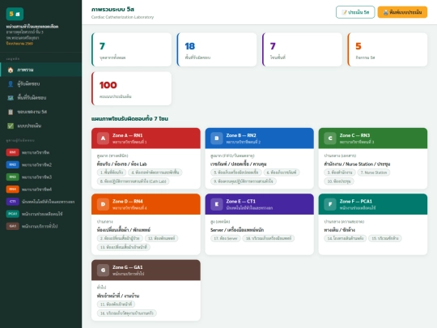Click the chip numbered 10 in Zone C
This screenshot has height=328, width=437.
pyautogui.click(x=339, y=181)
